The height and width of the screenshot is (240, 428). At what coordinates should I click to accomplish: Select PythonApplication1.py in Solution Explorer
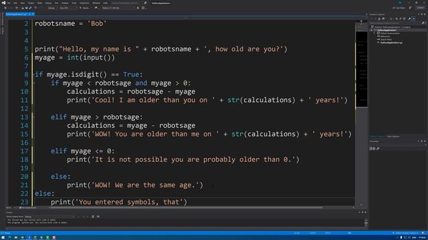[391, 43]
